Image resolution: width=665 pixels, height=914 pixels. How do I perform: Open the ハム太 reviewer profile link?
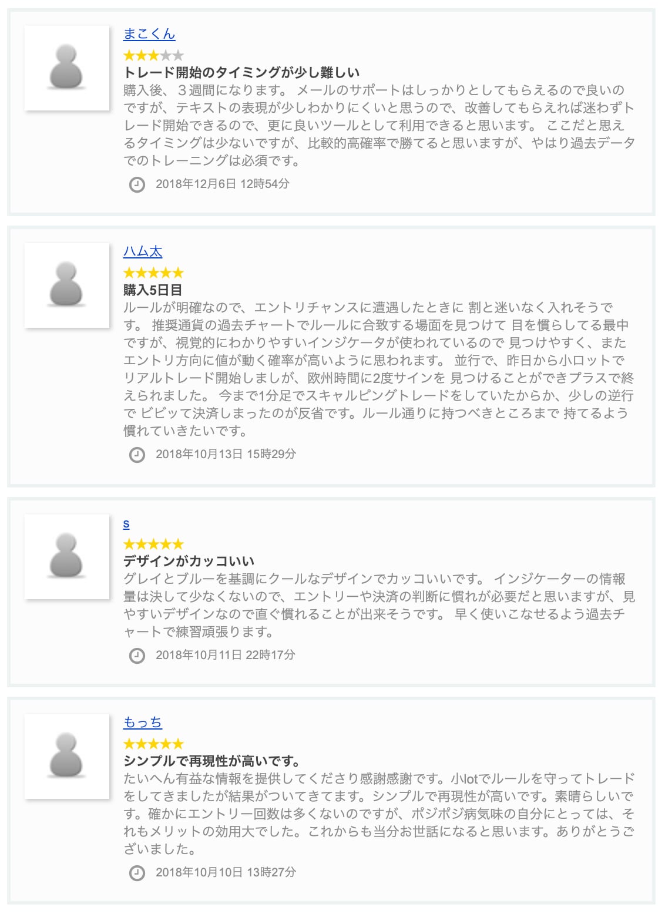coord(143,251)
